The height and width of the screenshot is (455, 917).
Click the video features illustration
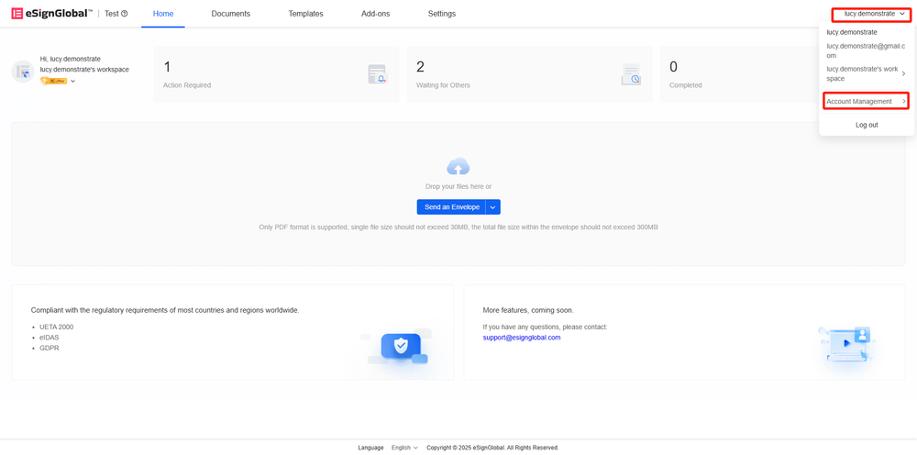(x=846, y=344)
